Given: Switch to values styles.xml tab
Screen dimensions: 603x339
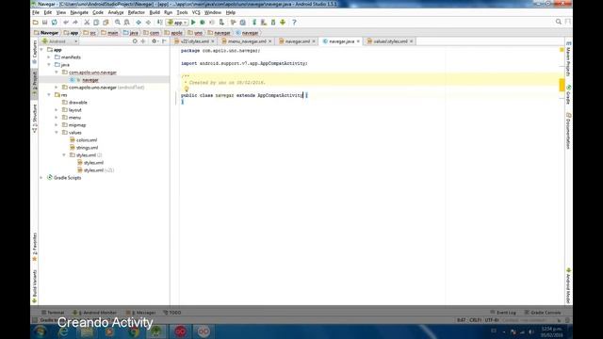Looking at the screenshot, I should tap(389, 41).
